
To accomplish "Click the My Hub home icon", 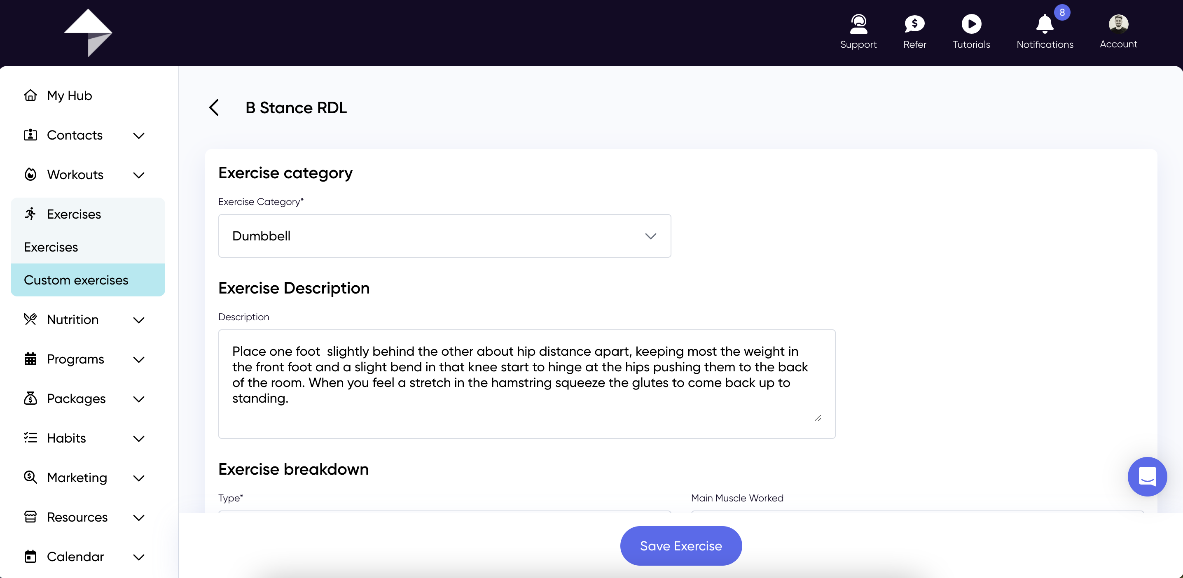I will [30, 96].
